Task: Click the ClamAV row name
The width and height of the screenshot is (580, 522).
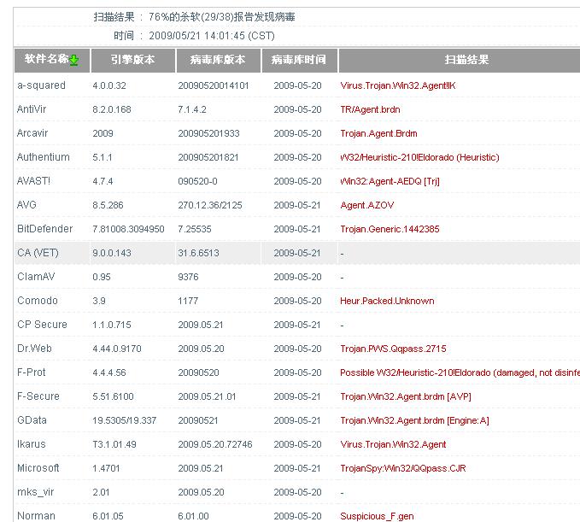Action: (36, 277)
